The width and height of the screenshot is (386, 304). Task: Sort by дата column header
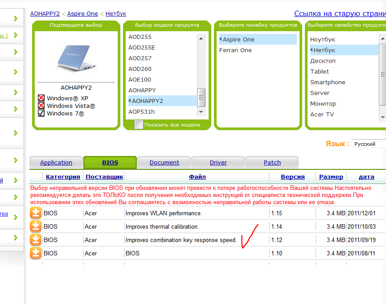tap(366, 177)
